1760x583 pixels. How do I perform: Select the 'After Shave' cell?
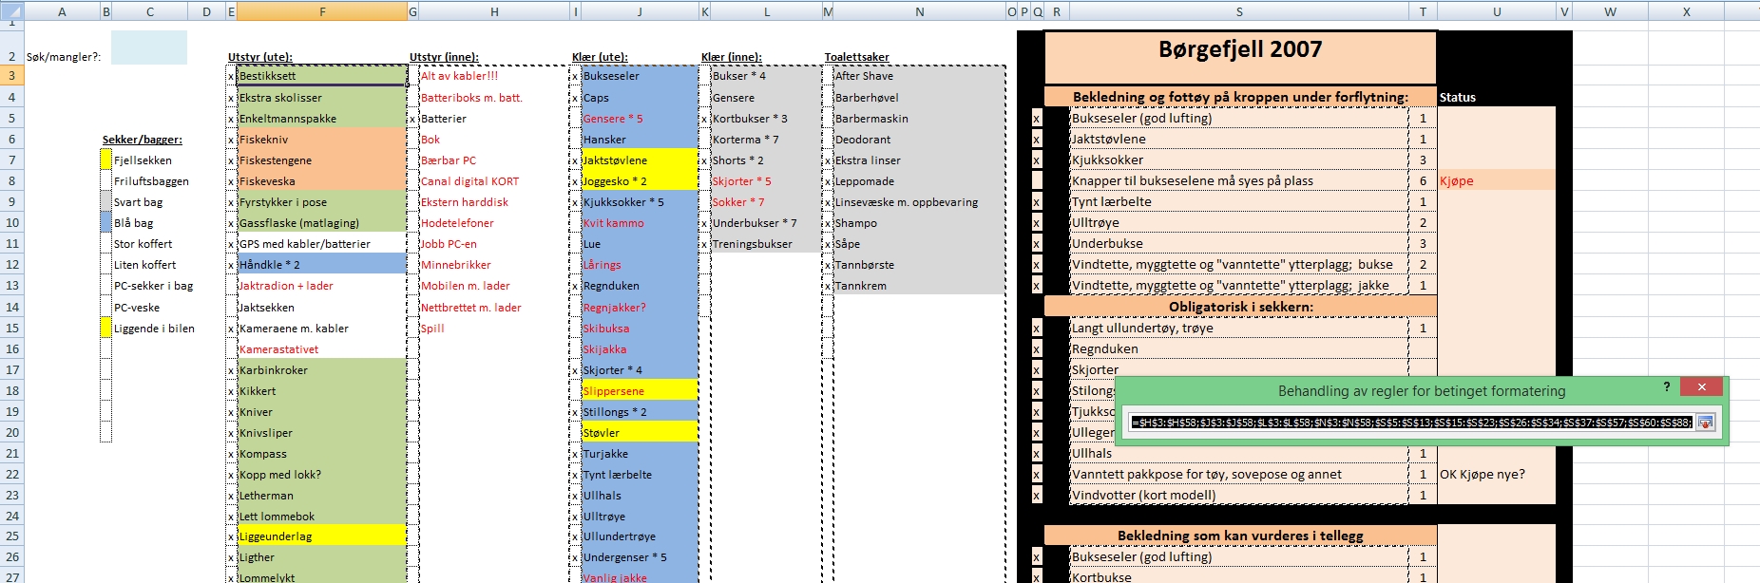click(919, 76)
